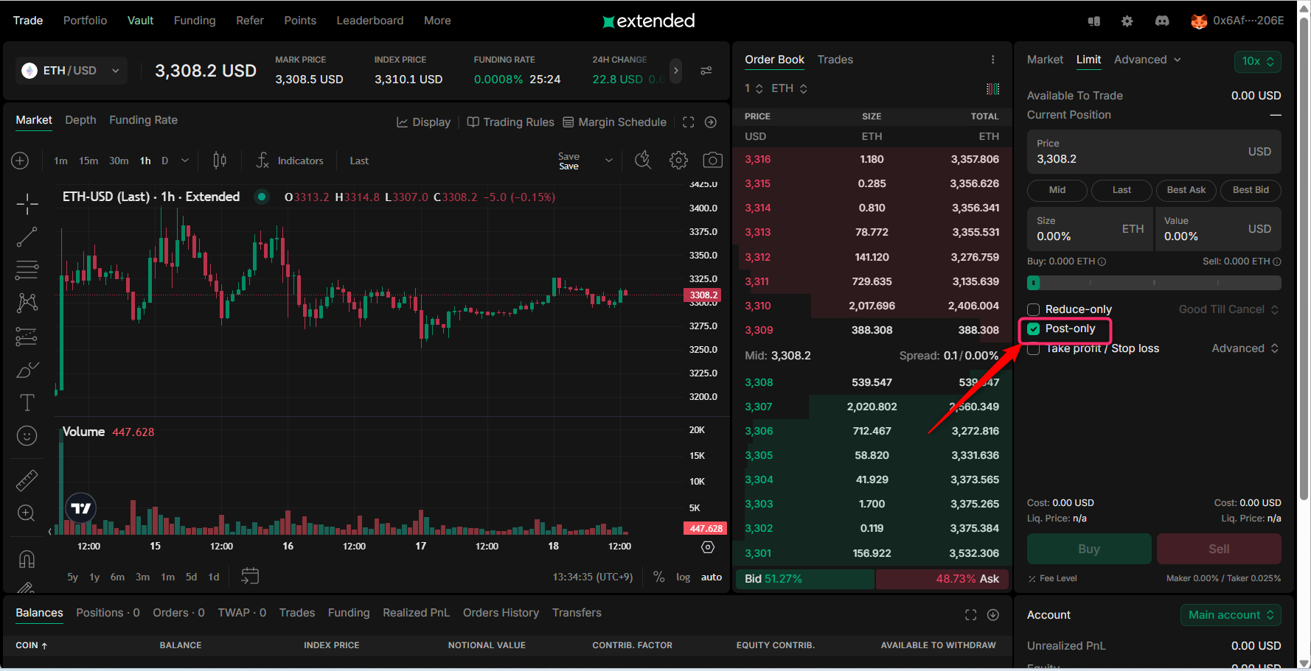Open Good Till Cancel time-in-force dropdown
Viewport: 1311px width, 671px height.
click(1228, 309)
